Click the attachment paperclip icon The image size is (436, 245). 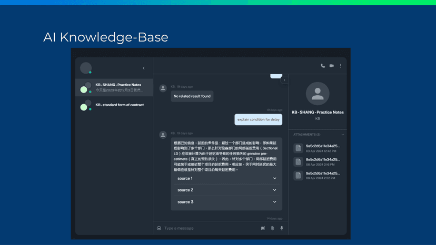click(x=272, y=228)
